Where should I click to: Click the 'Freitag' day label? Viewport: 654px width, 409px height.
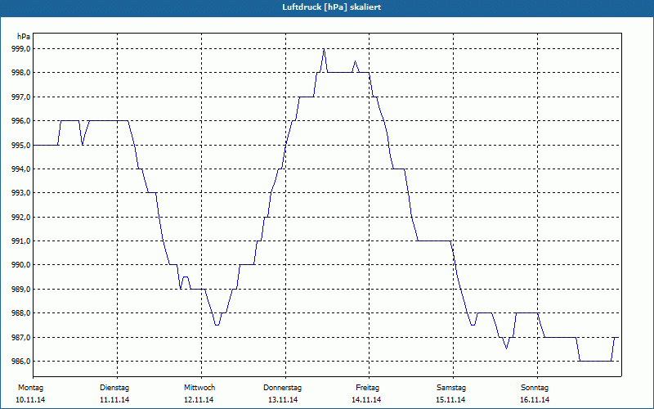367,388
